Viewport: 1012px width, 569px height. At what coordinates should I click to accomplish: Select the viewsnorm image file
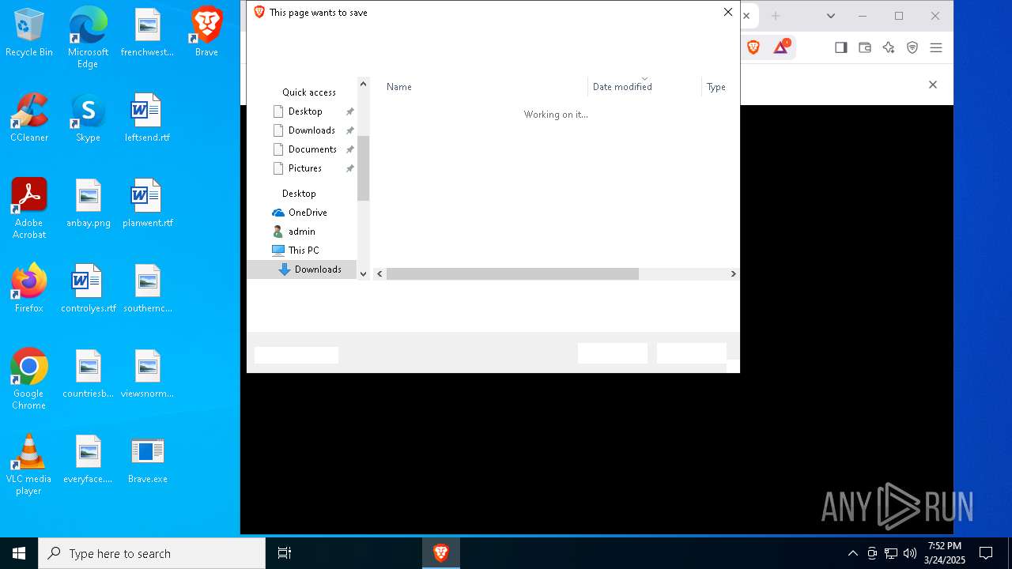147,374
